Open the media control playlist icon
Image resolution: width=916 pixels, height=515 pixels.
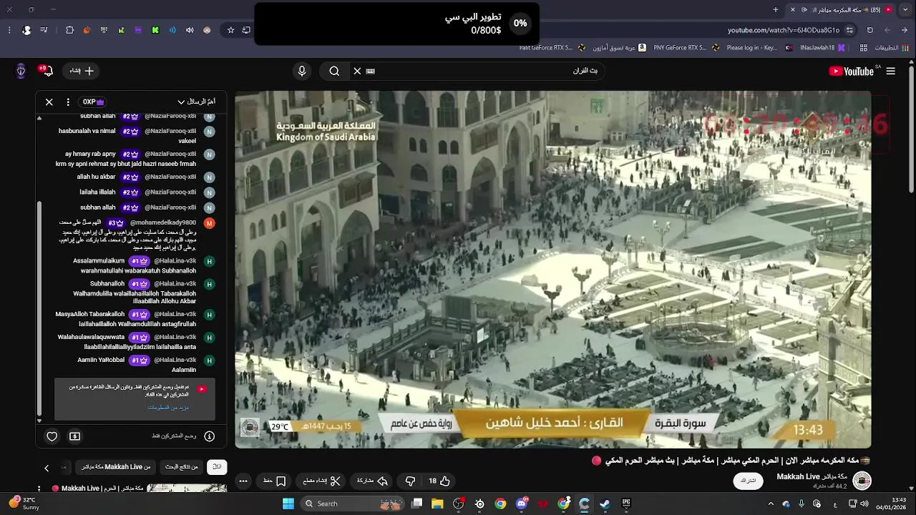pyautogui.click(x=44, y=30)
